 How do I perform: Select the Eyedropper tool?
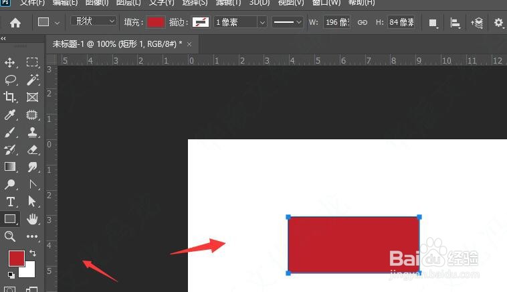coord(10,115)
